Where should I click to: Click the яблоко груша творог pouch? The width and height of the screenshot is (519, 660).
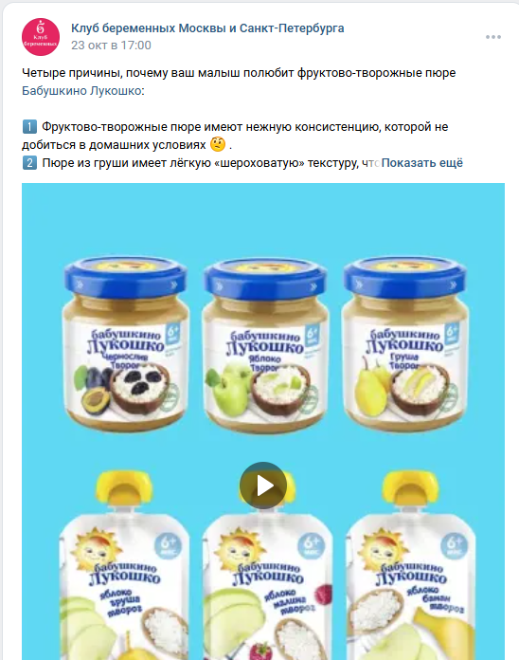(x=123, y=565)
